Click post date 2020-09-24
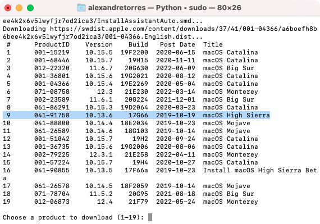Viewport: 320px width, 224px height. [176, 139]
